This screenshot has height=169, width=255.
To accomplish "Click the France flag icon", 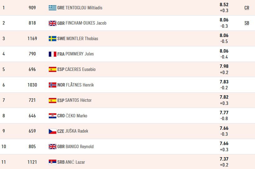I will pos(52,54).
